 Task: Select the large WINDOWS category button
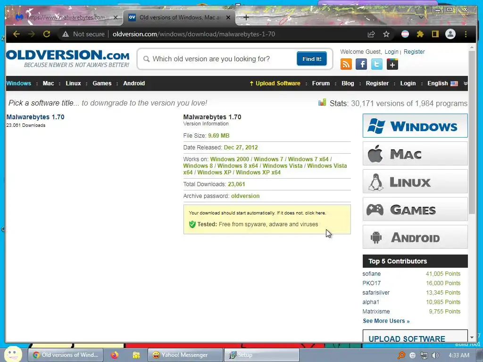pos(415,125)
